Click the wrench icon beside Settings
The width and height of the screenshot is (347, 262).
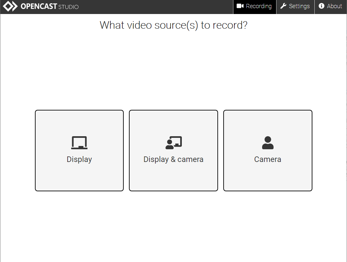coord(283,6)
